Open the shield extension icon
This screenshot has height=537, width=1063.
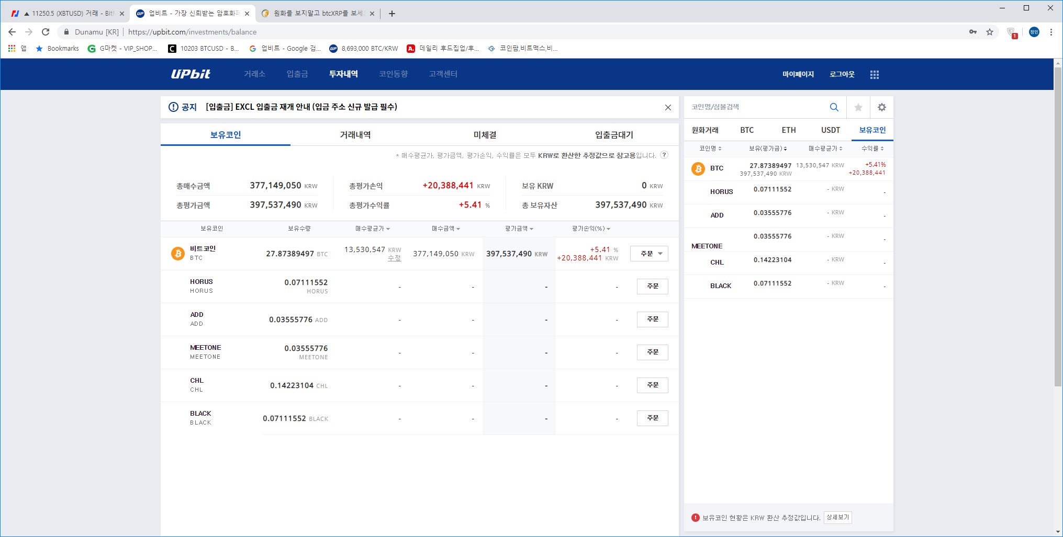coord(1012,32)
